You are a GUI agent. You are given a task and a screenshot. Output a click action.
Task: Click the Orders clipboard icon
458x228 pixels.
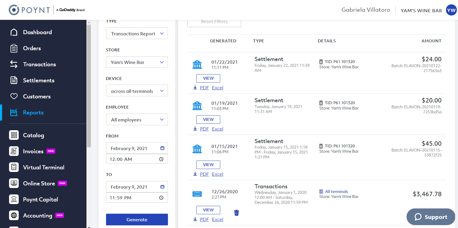pos(14,48)
